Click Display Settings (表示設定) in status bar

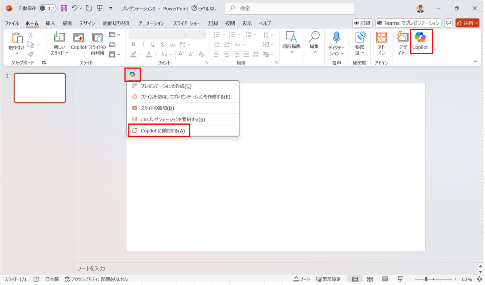point(328,279)
